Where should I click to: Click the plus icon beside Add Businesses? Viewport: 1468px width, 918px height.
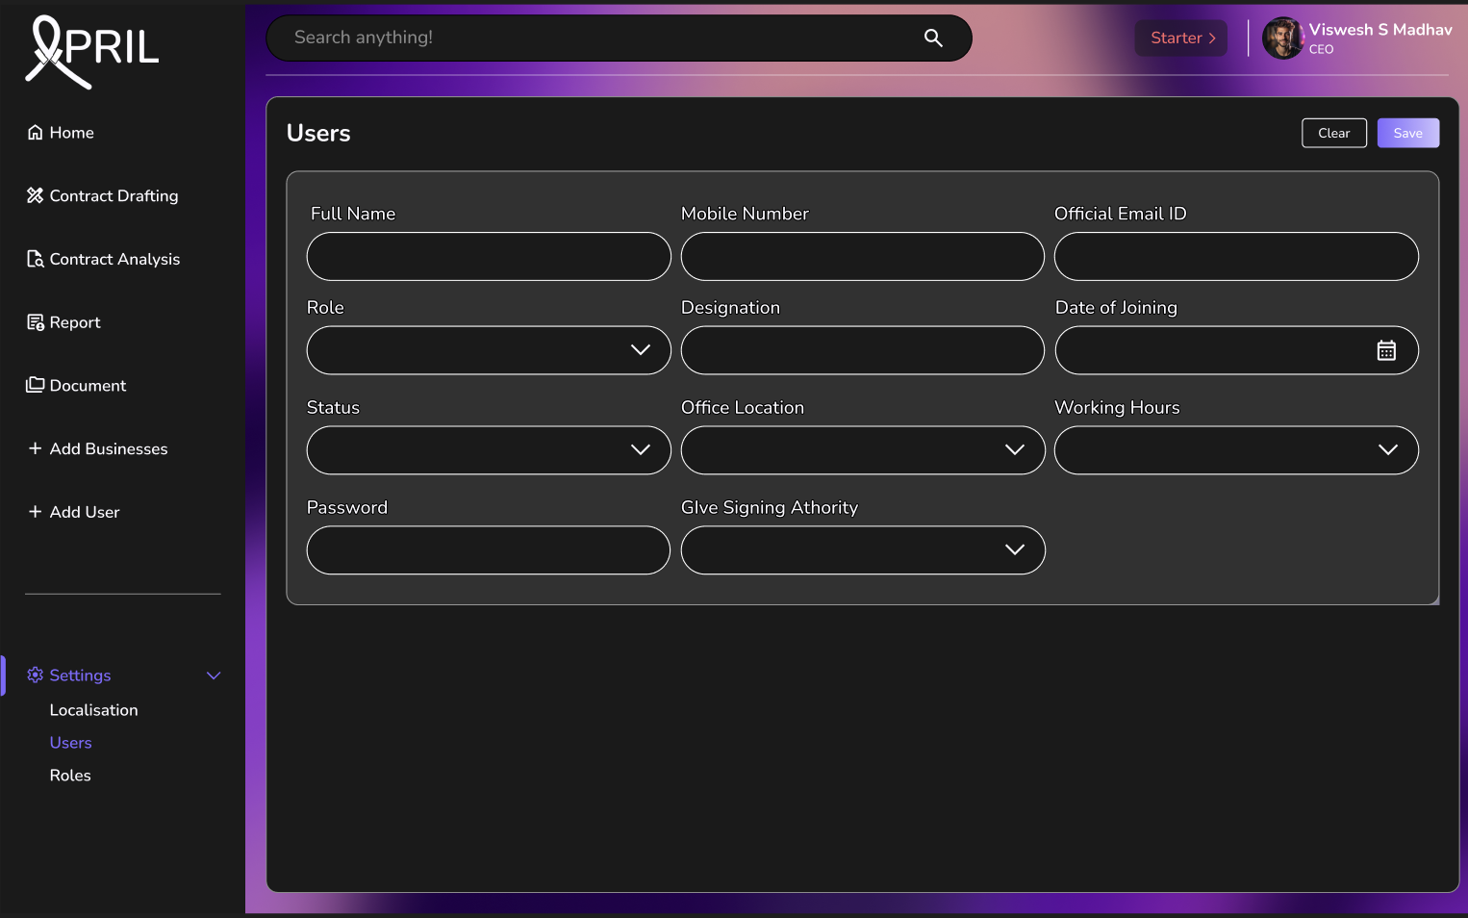(35, 448)
